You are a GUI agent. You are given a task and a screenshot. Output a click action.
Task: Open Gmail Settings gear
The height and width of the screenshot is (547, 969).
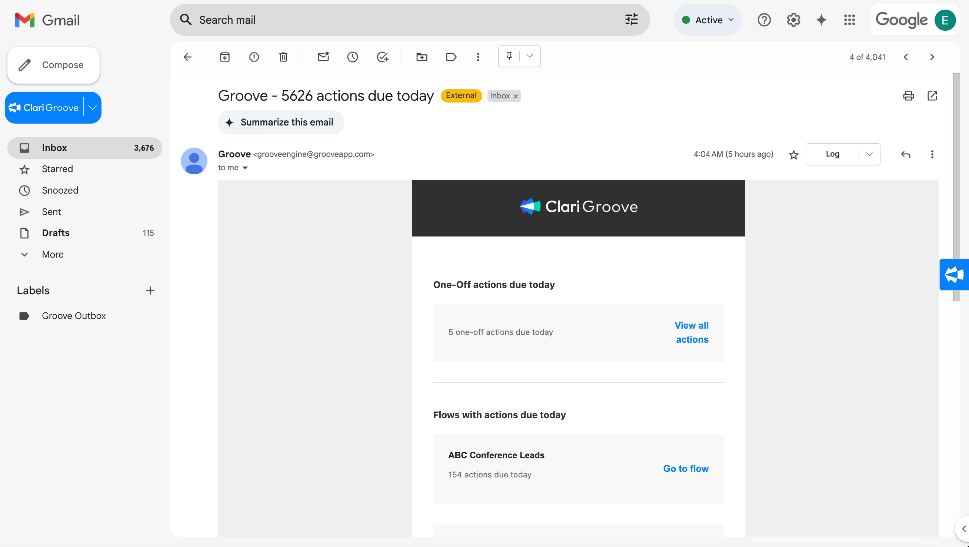[793, 20]
